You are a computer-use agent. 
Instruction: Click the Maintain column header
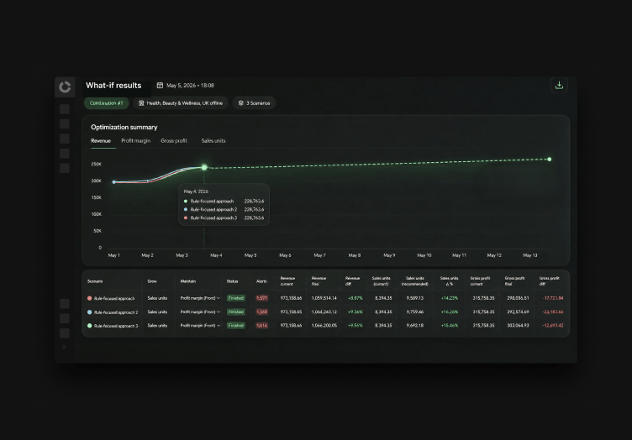[187, 281]
